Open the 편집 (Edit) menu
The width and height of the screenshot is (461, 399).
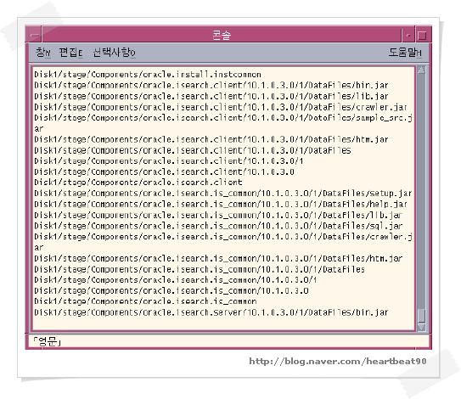(70, 53)
